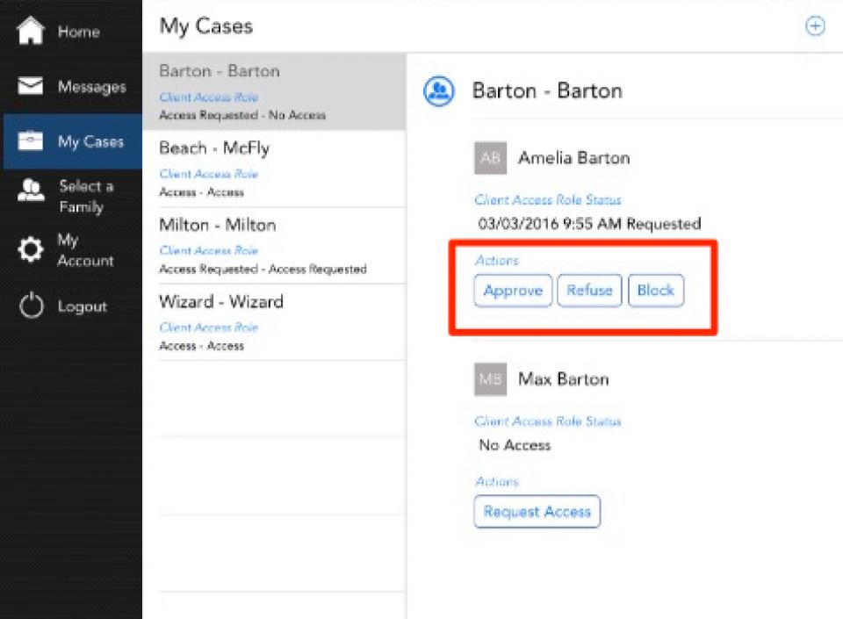Go to My Cases in sidebar

point(73,141)
